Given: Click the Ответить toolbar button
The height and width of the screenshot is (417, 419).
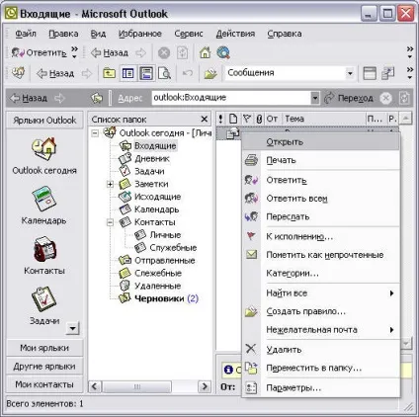Looking at the screenshot, I should point(39,52).
